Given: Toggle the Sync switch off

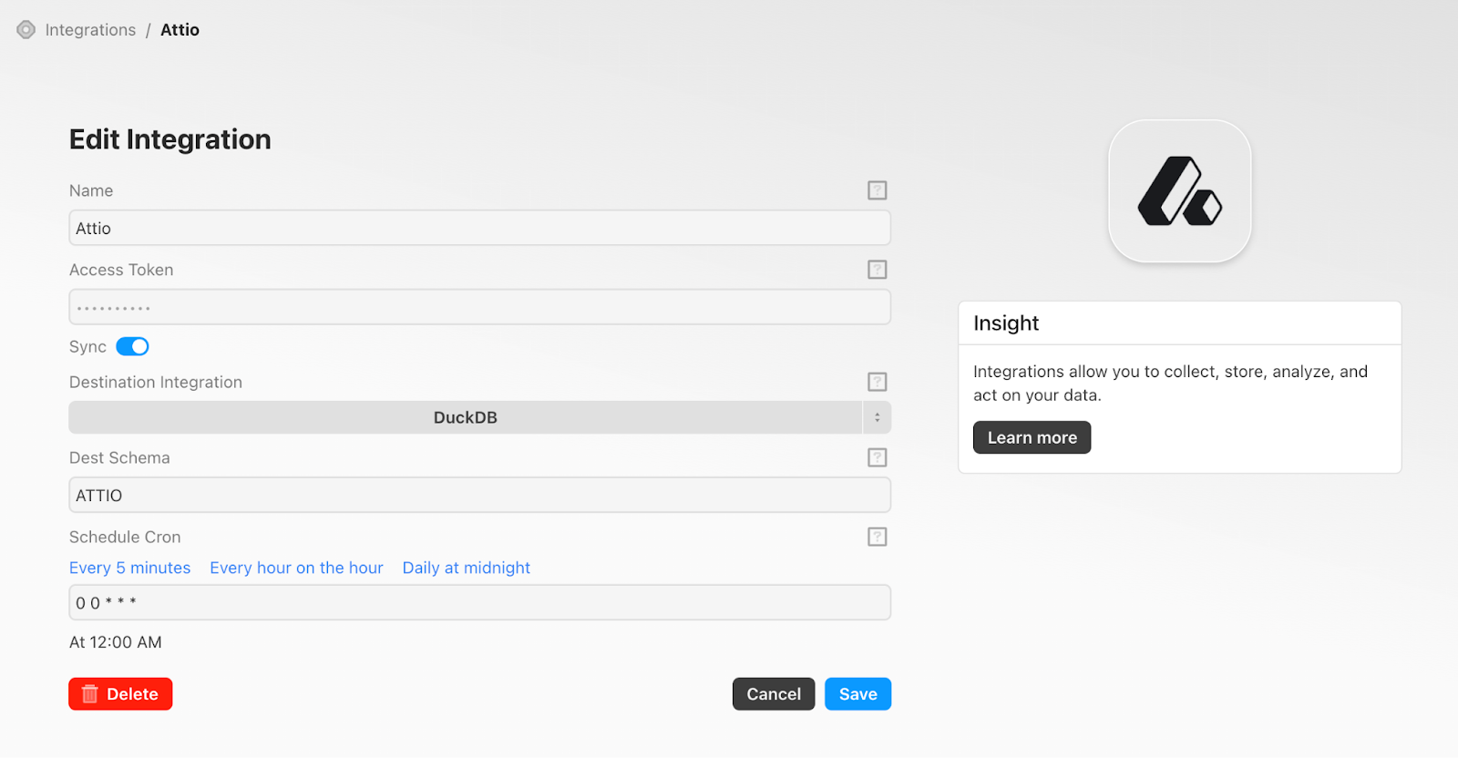Looking at the screenshot, I should pos(132,346).
